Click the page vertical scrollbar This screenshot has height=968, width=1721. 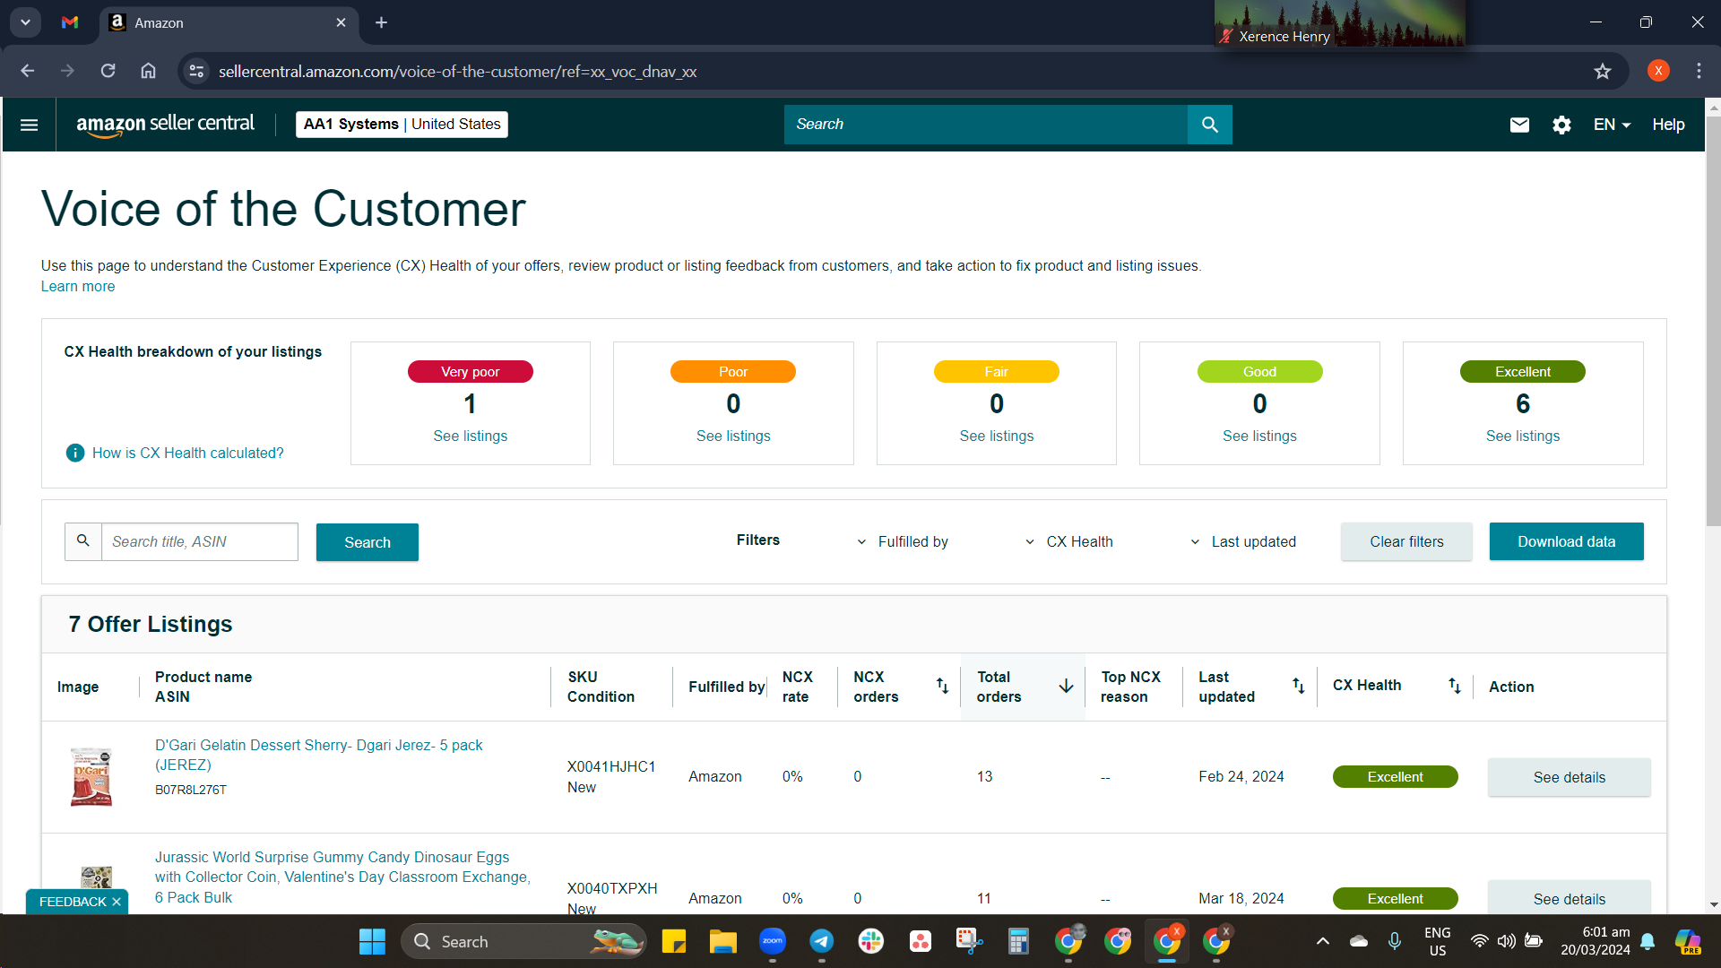click(x=1713, y=323)
